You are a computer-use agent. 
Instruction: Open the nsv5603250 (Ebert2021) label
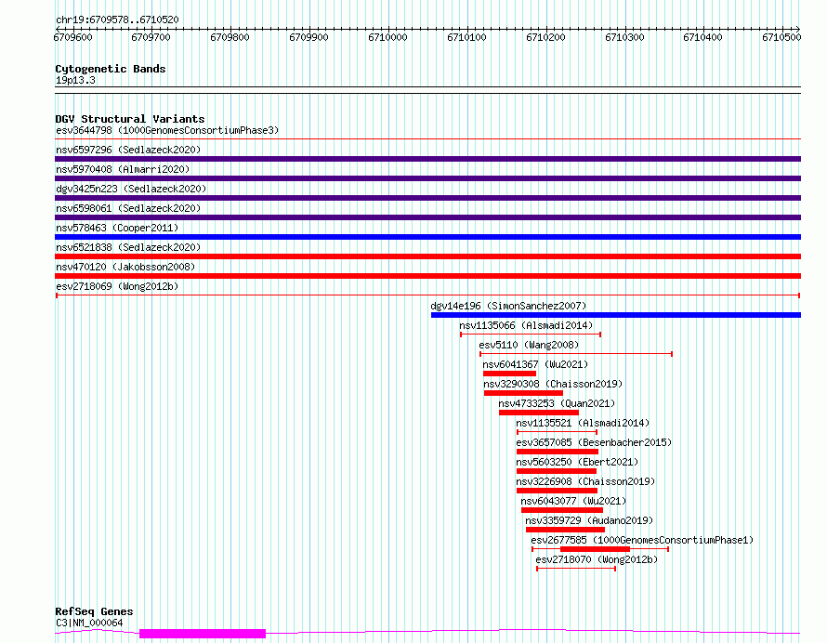(577, 462)
